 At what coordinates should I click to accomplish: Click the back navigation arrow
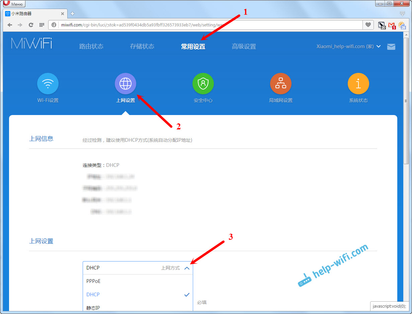(x=9, y=25)
